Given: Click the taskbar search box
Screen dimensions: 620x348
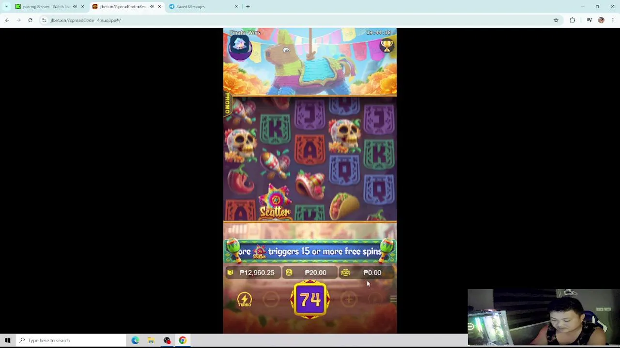Looking at the screenshot, I should tap(72, 340).
